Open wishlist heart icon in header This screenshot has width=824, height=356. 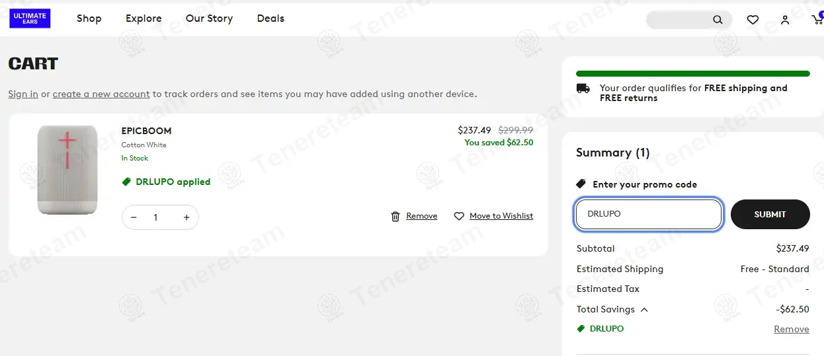753,20
